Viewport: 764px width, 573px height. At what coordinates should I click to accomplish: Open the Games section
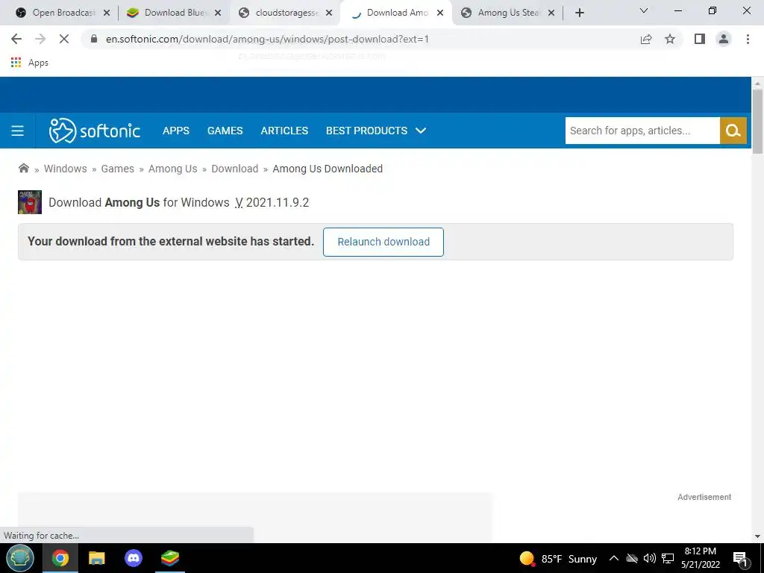225,131
